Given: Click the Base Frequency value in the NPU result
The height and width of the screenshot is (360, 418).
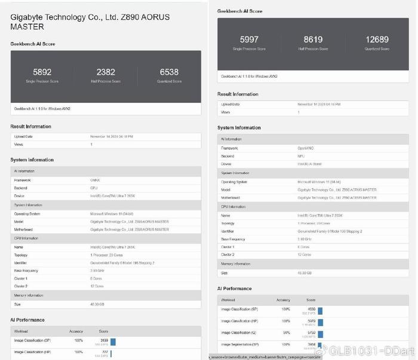Looking at the screenshot, I should pyautogui.click(x=305, y=239).
